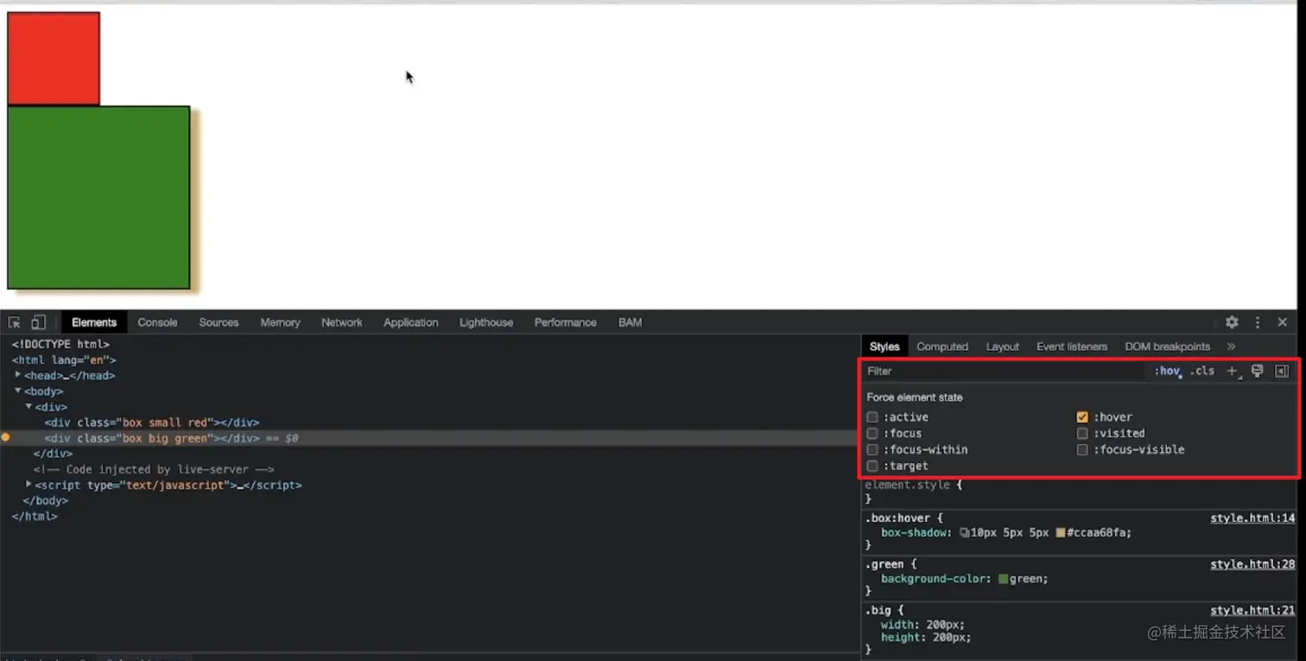Select the DOM breakpoints tab
The image size is (1306, 661).
click(1168, 346)
